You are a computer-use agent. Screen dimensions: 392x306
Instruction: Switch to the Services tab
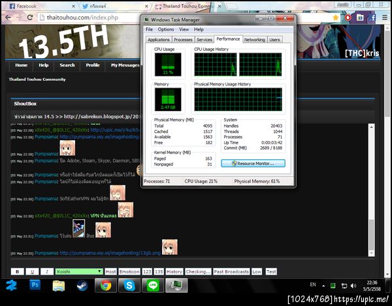pos(204,40)
